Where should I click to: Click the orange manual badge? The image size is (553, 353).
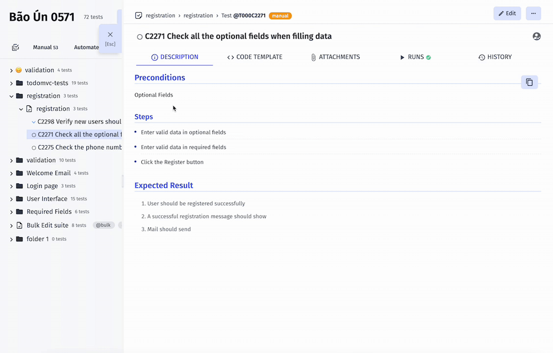280,16
